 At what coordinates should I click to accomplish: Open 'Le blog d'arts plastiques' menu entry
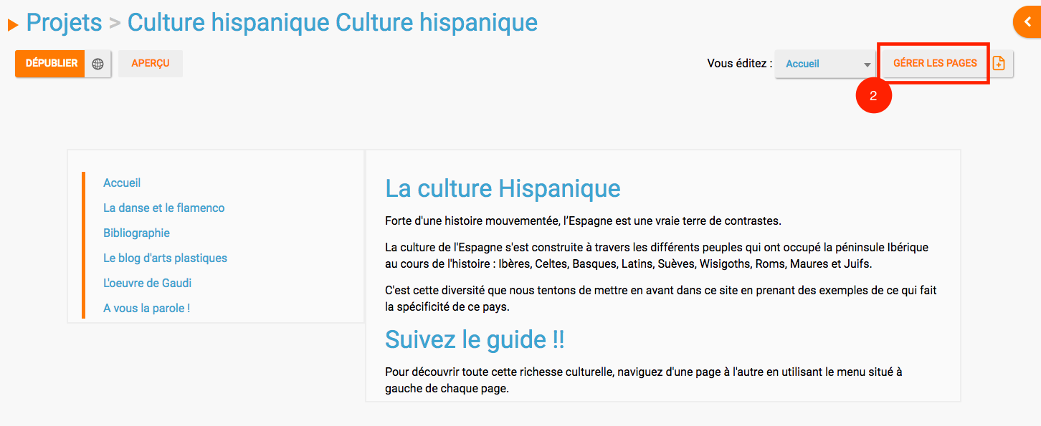pos(165,258)
